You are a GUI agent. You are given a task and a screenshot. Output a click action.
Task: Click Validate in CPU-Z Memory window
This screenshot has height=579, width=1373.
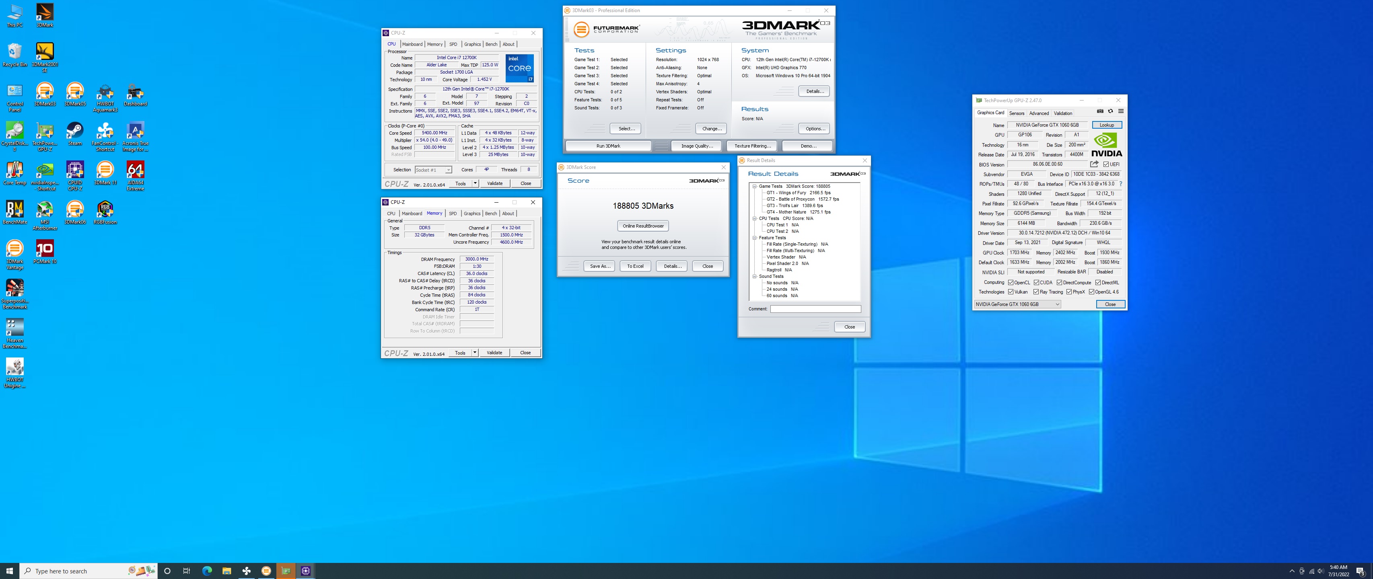[494, 353]
